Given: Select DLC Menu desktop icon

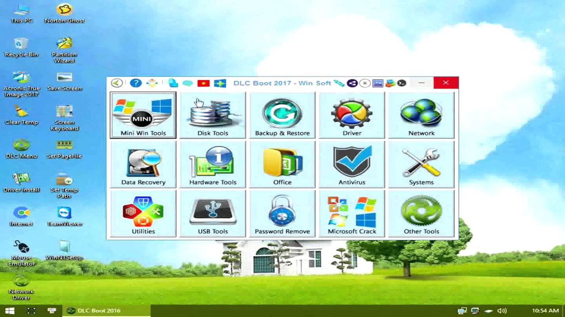Looking at the screenshot, I should click(x=21, y=149).
